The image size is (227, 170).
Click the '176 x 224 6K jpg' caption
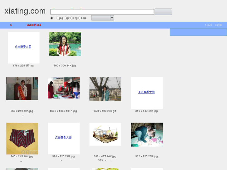point(23,66)
